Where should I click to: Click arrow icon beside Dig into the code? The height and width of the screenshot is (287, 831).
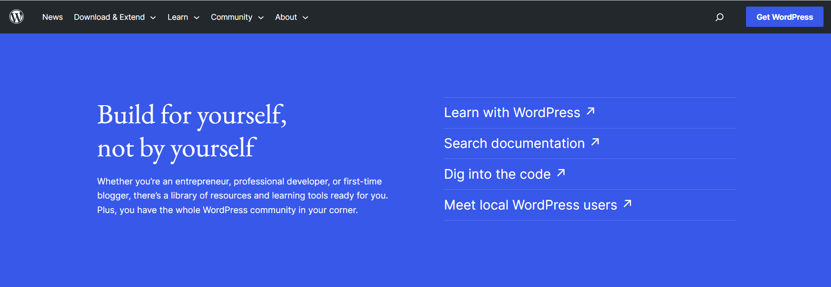561,173
